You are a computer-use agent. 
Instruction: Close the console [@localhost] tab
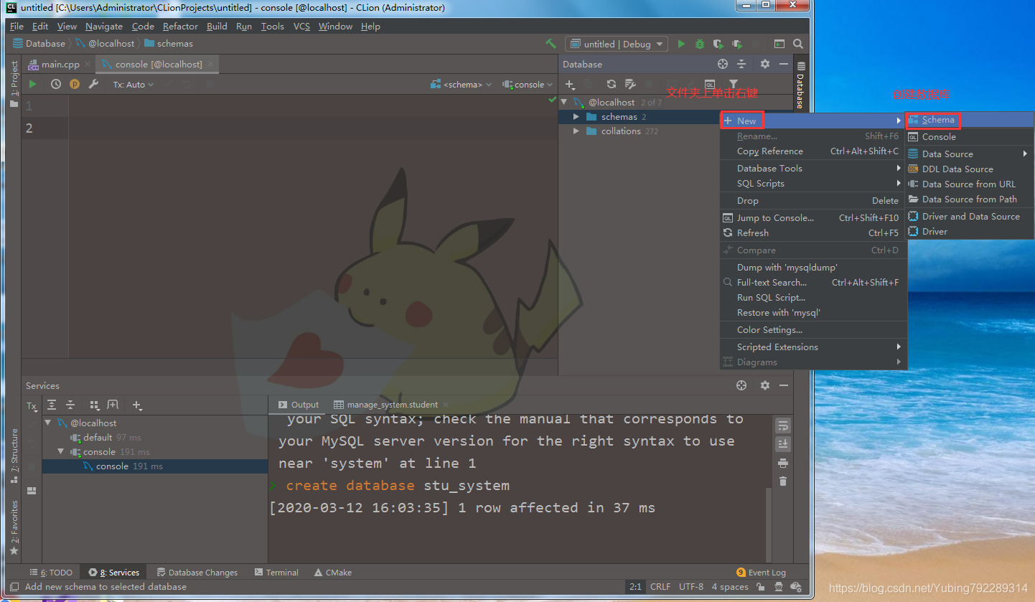click(210, 65)
